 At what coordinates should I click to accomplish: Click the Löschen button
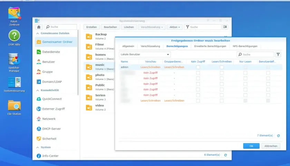pos(129,27)
